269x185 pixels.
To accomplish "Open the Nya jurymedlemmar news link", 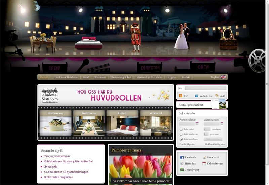I will coord(57,156).
